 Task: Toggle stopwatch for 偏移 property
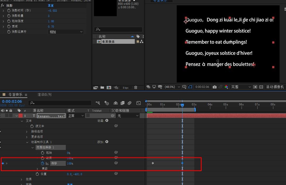tap(42, 164)
